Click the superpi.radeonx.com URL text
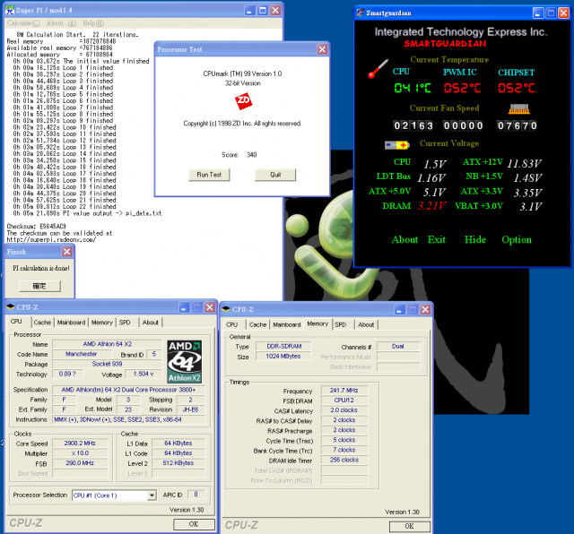Viewport: 574px width, 534px height. click(x=51, y=240)
